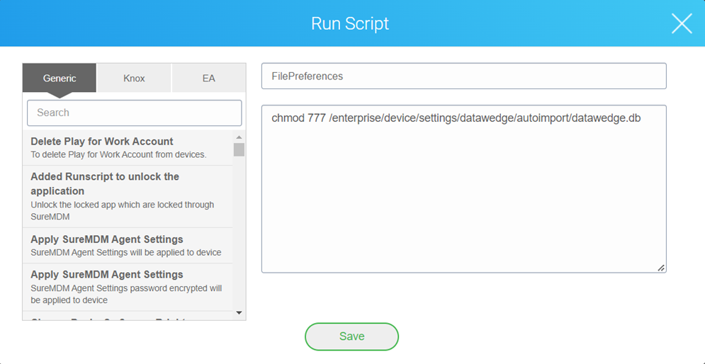The width and height of the screenshot is (705, 364).
Task: Save the script with Save button
Action: point(351,336)
